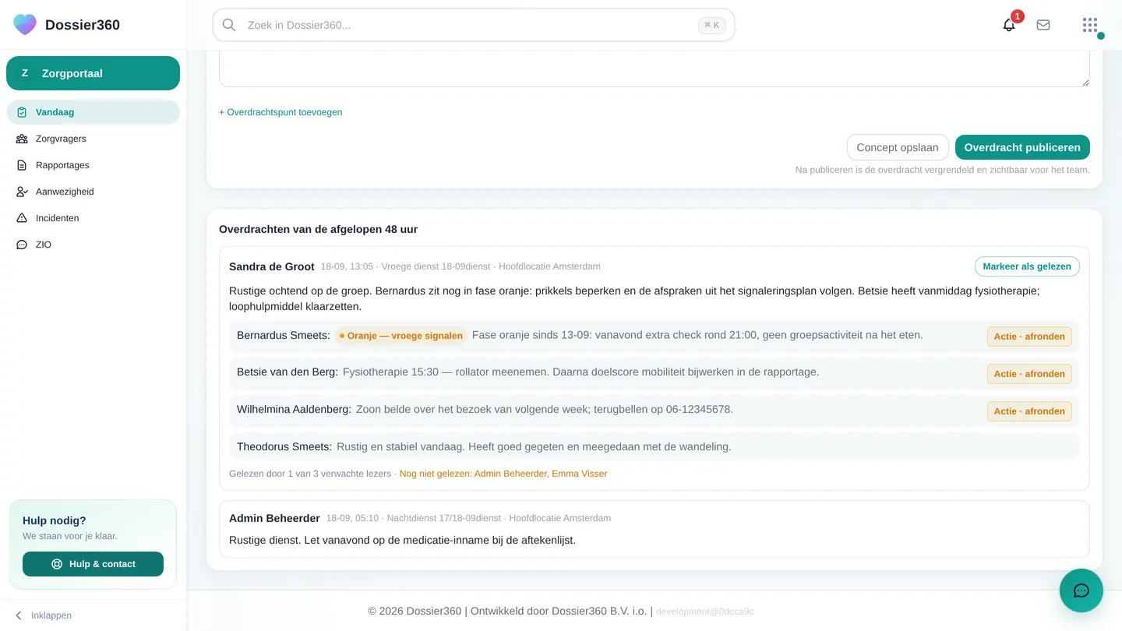Click the Dossier360 heart logo

pos(25,24)
